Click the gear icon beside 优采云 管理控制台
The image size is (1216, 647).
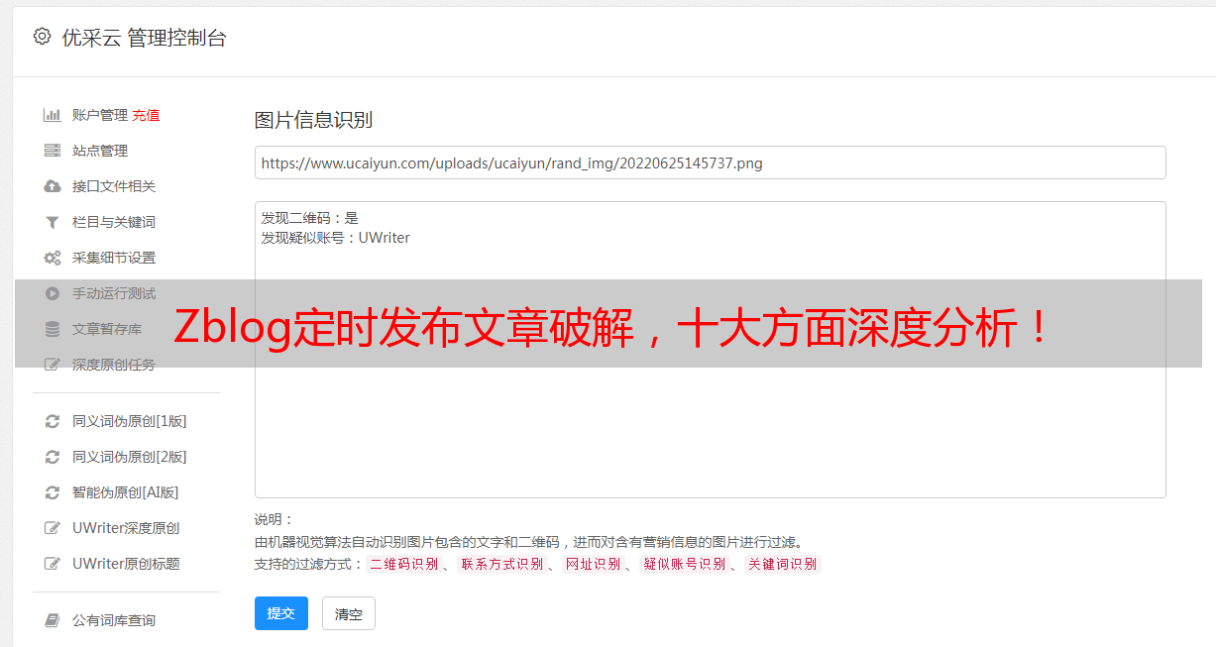(42, 37)
